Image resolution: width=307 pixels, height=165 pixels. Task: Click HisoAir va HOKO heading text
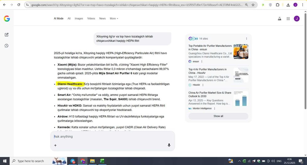pyautogui.click(x=70, y=106)
